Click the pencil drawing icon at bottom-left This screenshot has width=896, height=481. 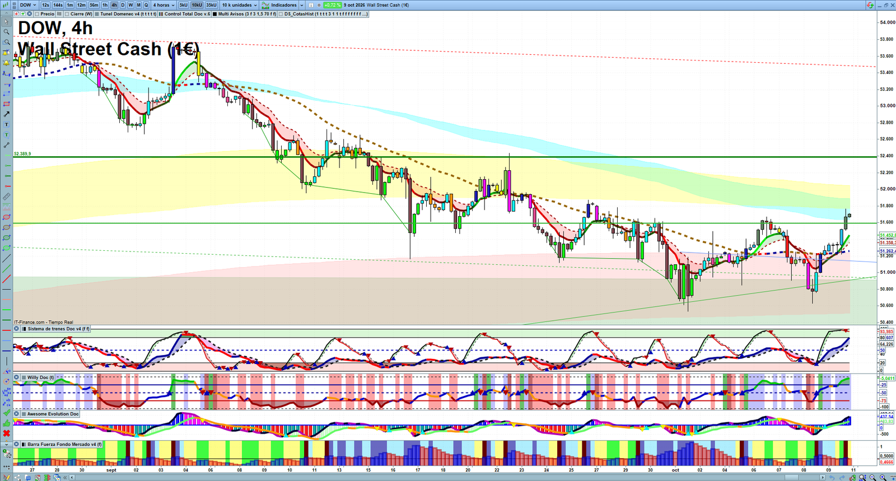[x=6, y=477]
